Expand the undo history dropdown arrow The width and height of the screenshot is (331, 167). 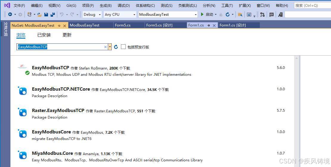tap(67, 15)
